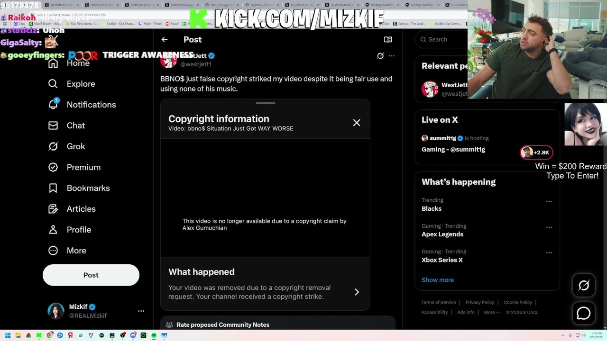Open the floating Grok button
607x341 pixels.
coord(584,285)
